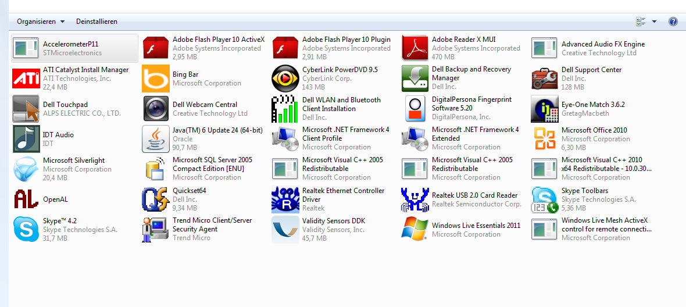Select the Eye-One Match 3.6.2 icon
The height and width of the screenshot is (307, 686).
point(545,109)
